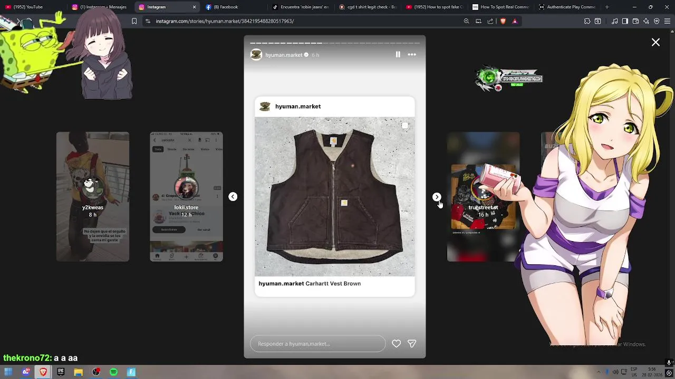Open hyuman.market profile from story header
The width and height of the screenshot is (675, 379).
pyautogui.click(x=284, y=55)
